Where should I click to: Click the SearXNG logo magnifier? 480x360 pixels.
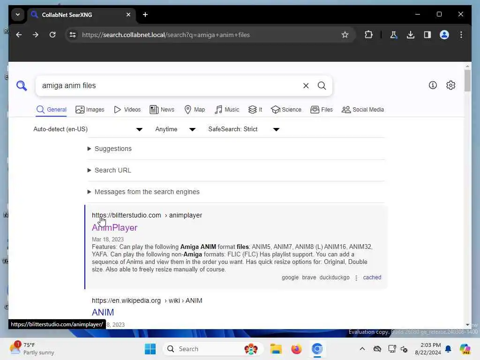[x=22, y=86]
